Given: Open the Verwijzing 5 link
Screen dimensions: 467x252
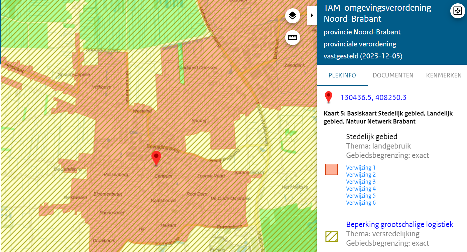Looking at the screenshot, I should [361, 196].
